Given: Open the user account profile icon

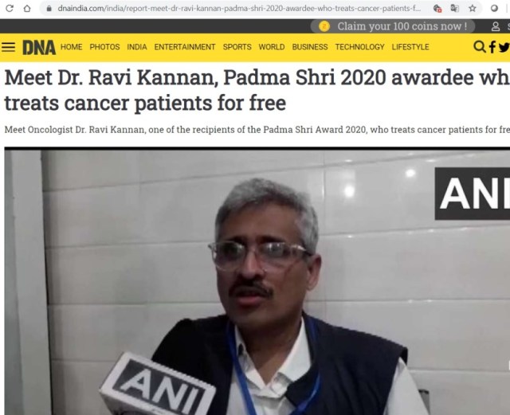Looking at the screenshot, I should pyautogui.click(x=496, y=26).
